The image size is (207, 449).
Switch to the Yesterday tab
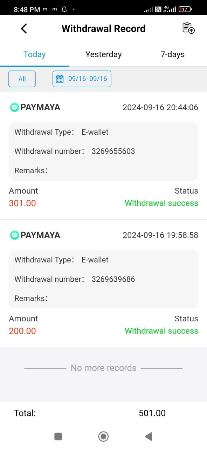(104, 54)
